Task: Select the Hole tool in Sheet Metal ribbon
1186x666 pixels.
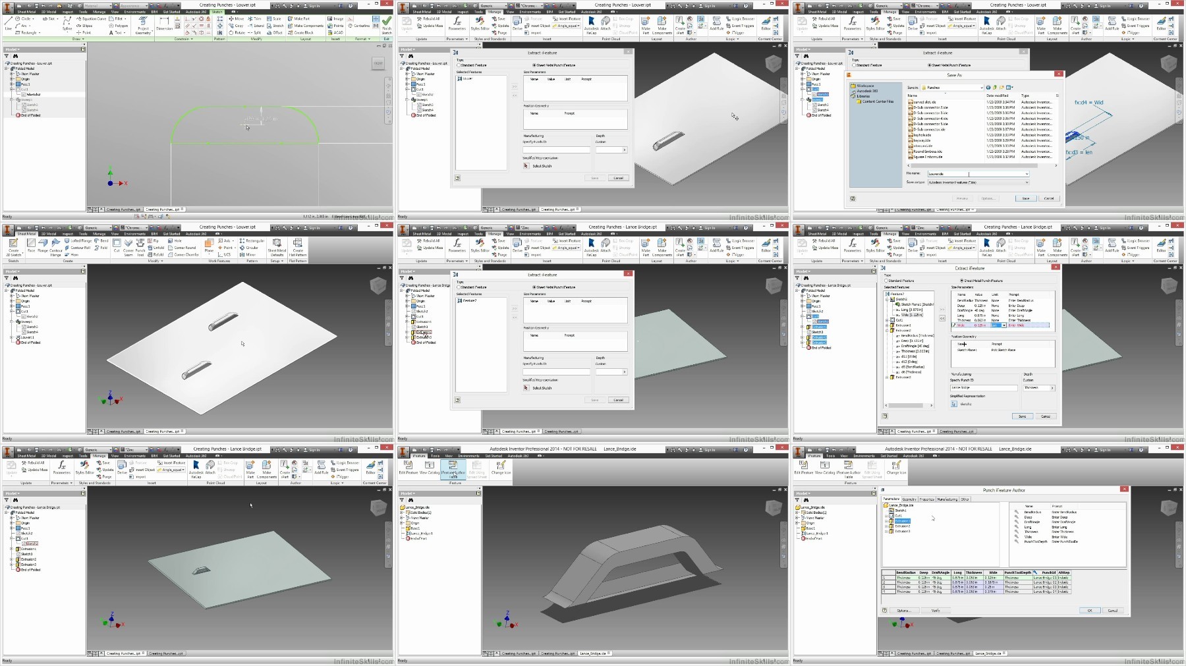Action: coord(175,240)
